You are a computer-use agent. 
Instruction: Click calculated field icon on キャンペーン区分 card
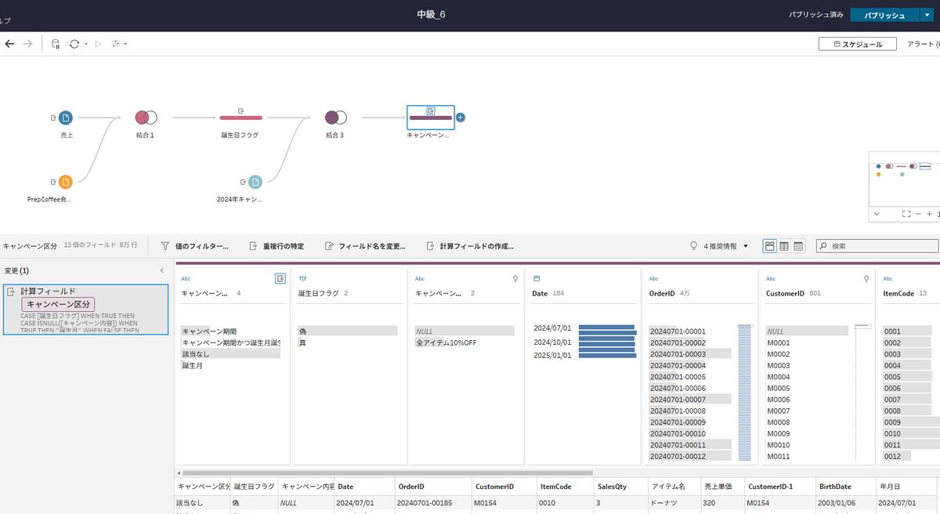pyautogui.click(x=280, y=278)
